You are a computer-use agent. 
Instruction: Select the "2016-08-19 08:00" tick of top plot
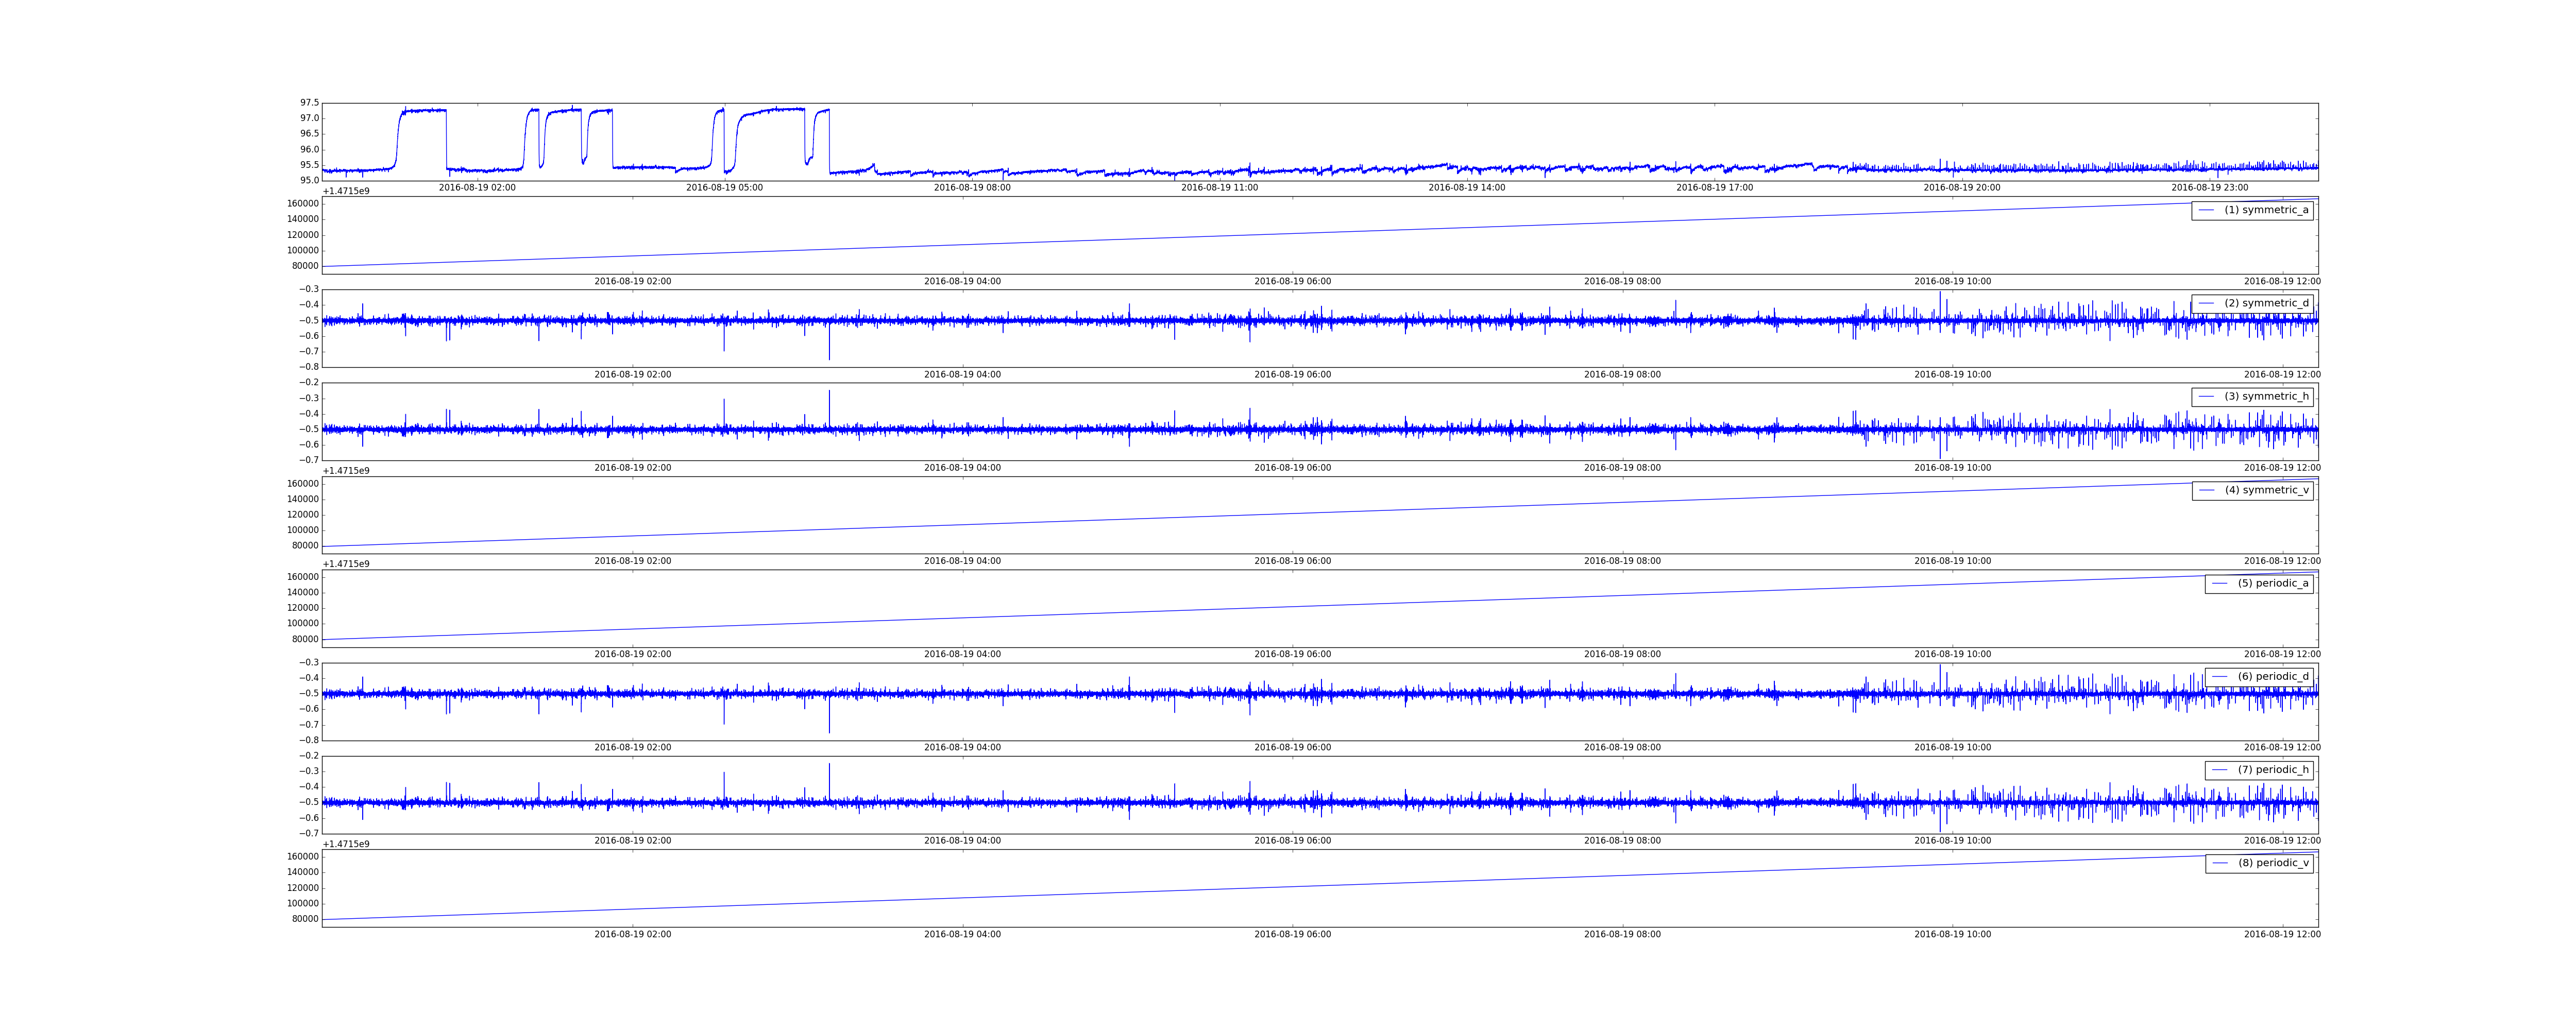point(972,188)
